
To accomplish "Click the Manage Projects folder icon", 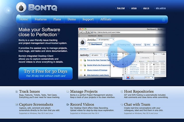I will pos(68,92).
